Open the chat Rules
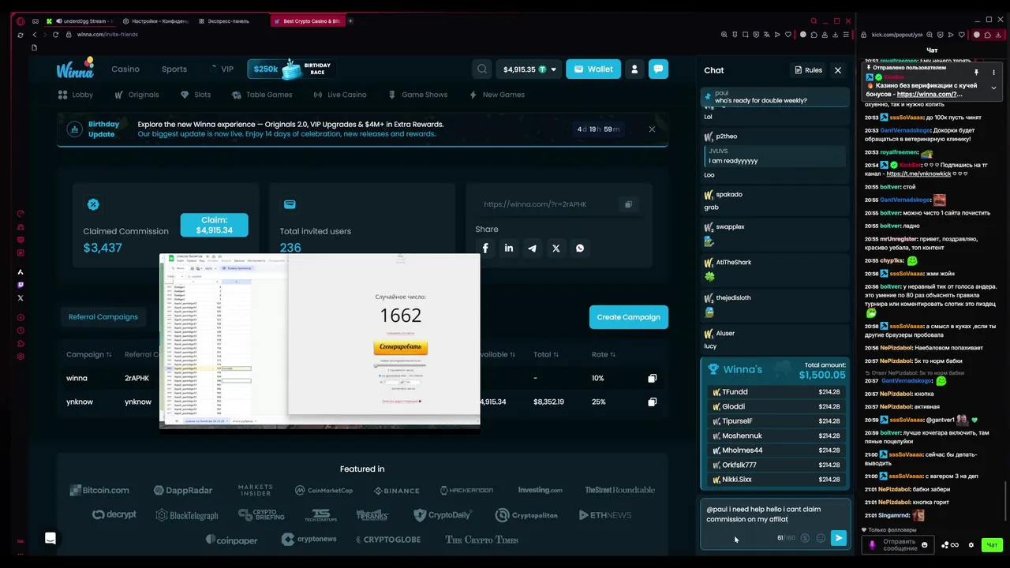The width and height of the screenshot is (1010, 568). tap(808, 70)
